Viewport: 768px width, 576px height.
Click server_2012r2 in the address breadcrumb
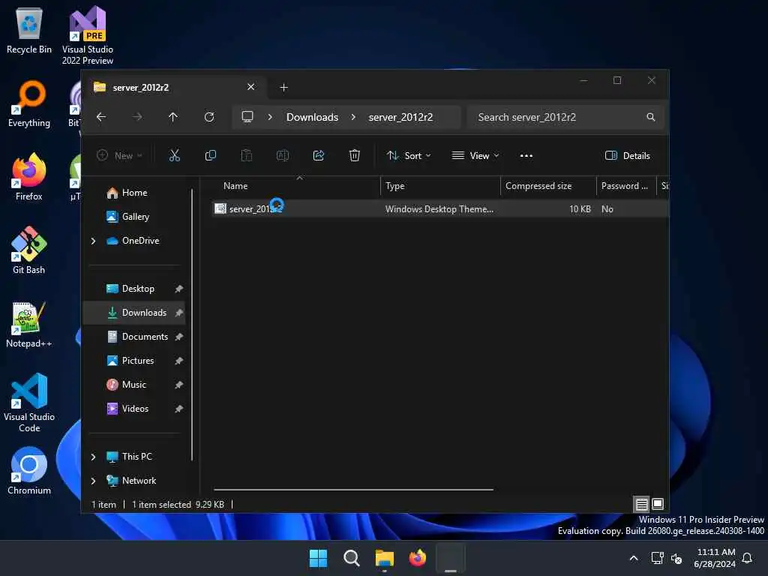click(400, 117)
